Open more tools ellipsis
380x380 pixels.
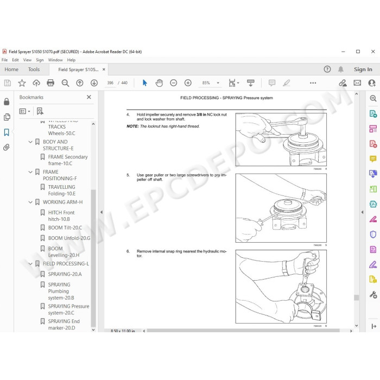tap(313, 83)
